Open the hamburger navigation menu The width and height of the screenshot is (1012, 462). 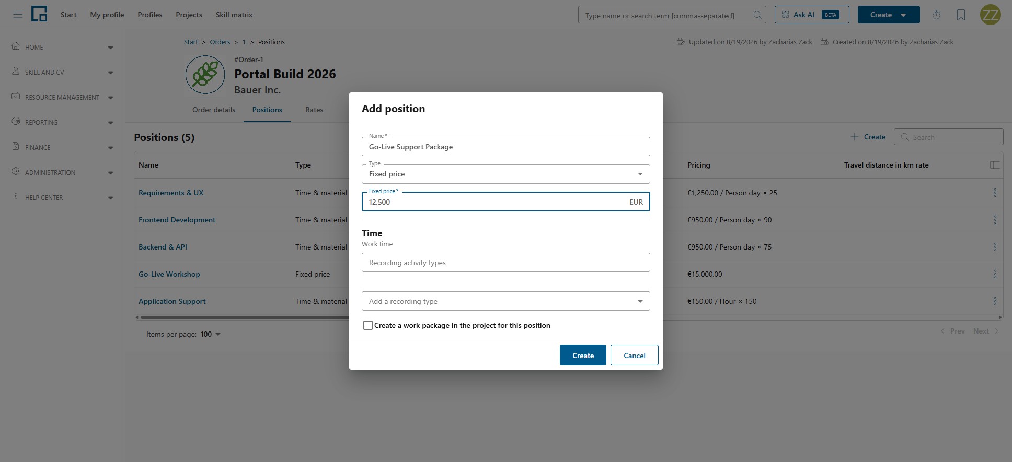[18, 15]
